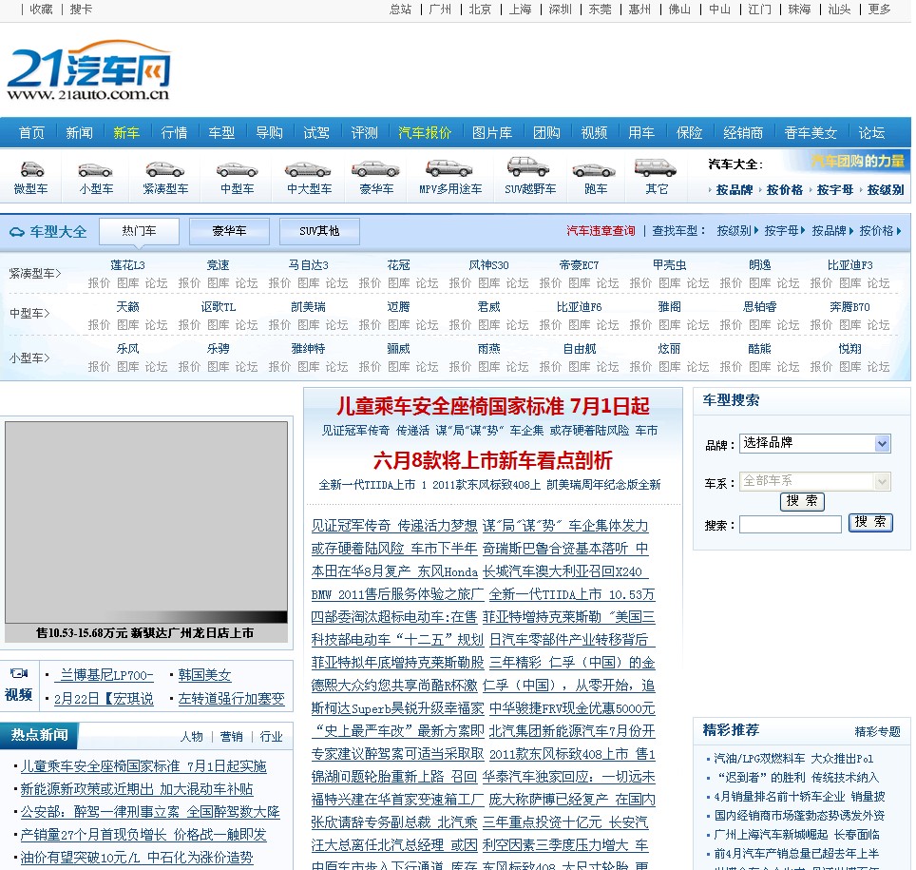
Task: Click the 搜索 button beside the keyword field
Action: tap(870, 523)
